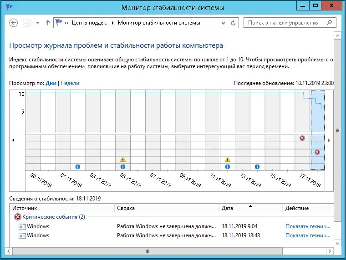Select the information icon on 02.11.2019
The image size is (346, 260).
78,167
